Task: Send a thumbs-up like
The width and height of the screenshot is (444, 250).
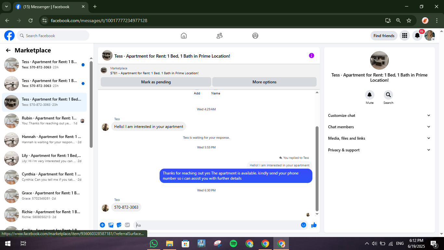Action: coord(314,225)
